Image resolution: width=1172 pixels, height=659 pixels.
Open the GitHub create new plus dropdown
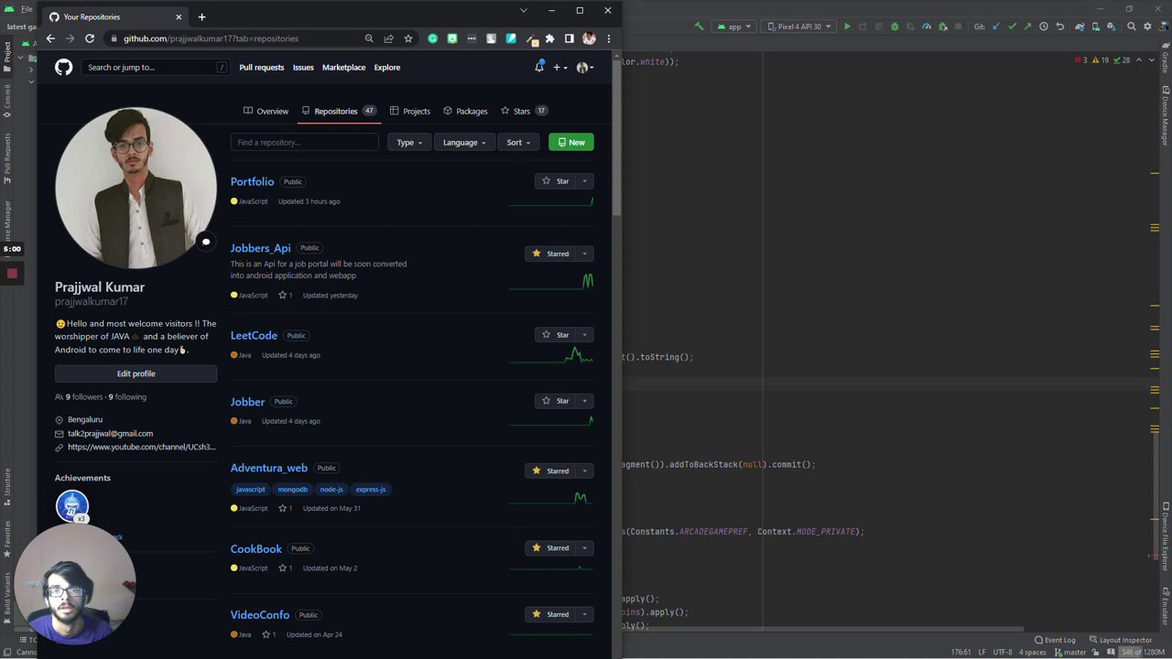pos(559,67)
